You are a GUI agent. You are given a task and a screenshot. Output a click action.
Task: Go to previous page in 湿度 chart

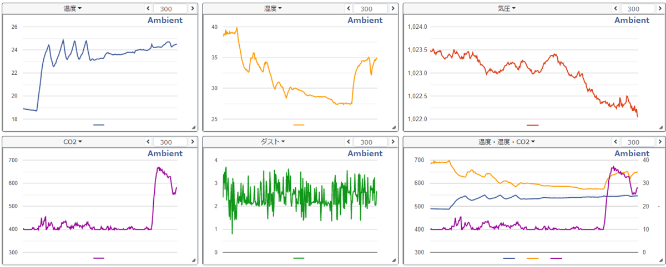click(x=348, y=8)
